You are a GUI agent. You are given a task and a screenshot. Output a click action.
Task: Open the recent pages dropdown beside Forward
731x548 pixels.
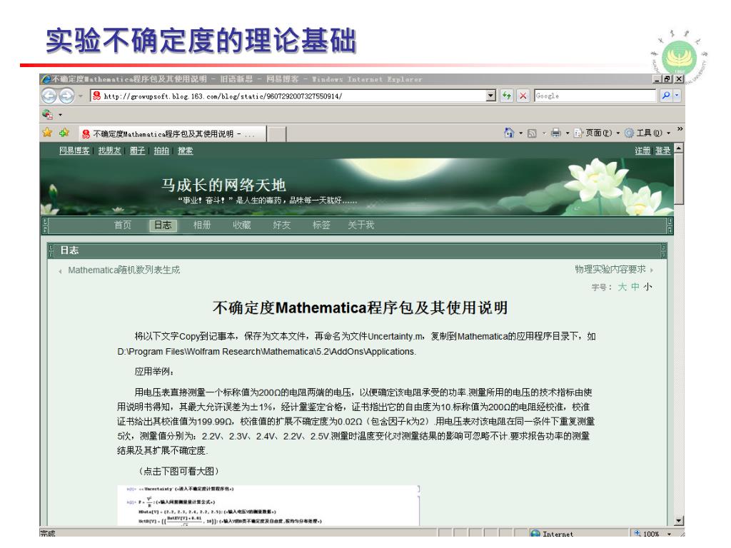click(x=81, y=96)
